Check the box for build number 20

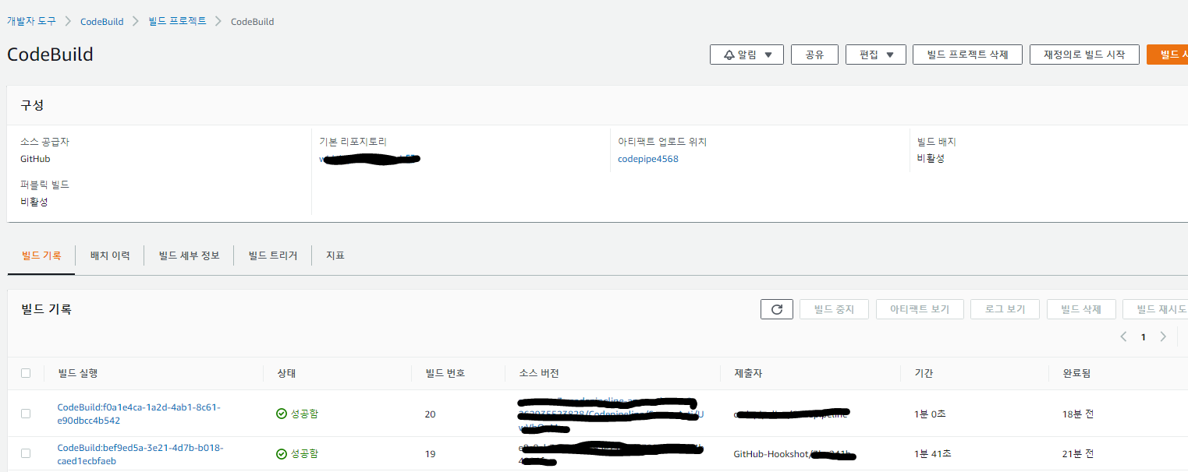click(26, 414)
